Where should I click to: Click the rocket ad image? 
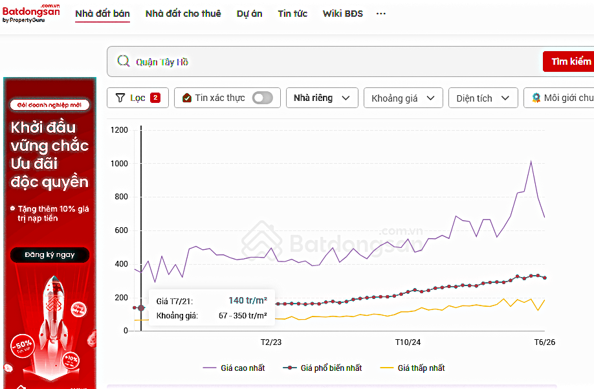pyautogui.click(x=53, y=326)
